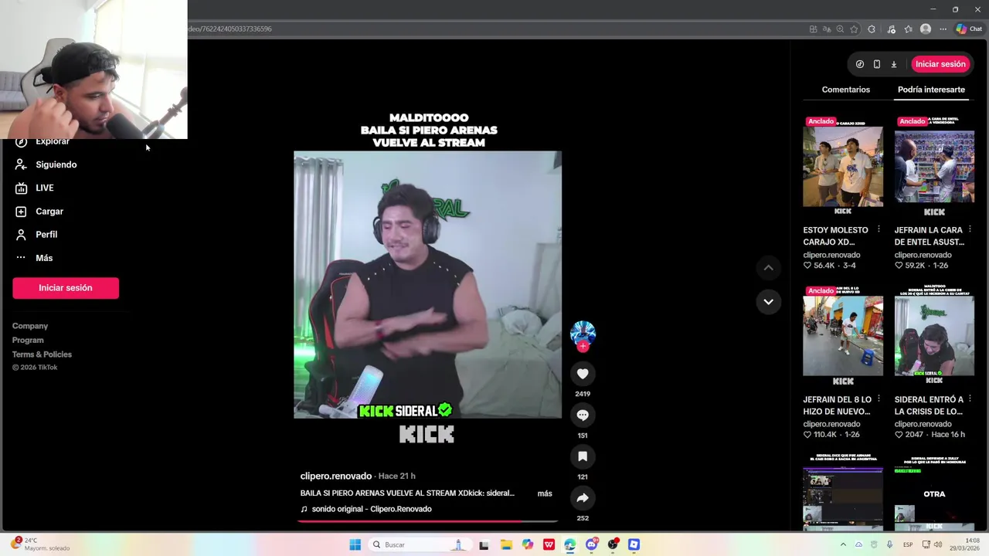Click the Explorar compass icon in sidebar
The image size is (989, 556).
pos(21,142)
